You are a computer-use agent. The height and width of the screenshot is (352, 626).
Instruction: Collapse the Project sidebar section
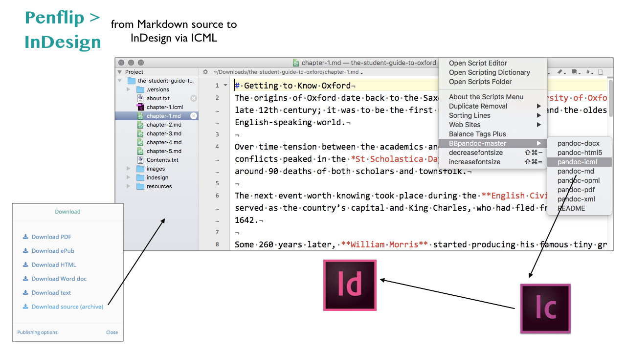click(x=120, y=72)
